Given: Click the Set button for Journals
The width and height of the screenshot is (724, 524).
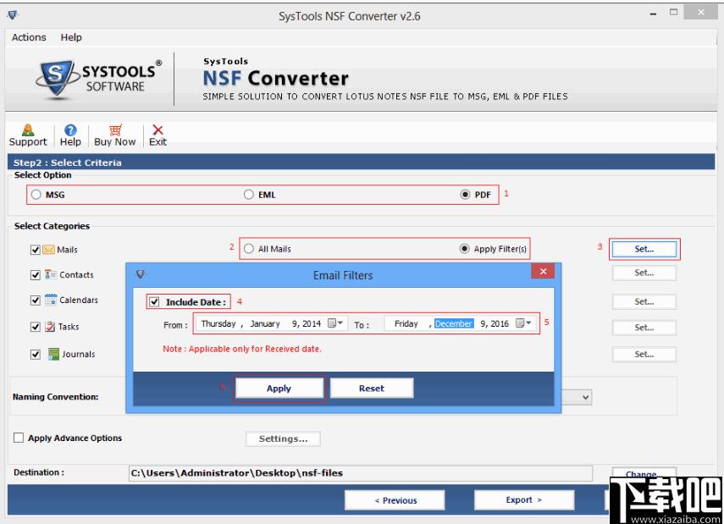Looking at the screenshot, I should (x=644, y=355).
